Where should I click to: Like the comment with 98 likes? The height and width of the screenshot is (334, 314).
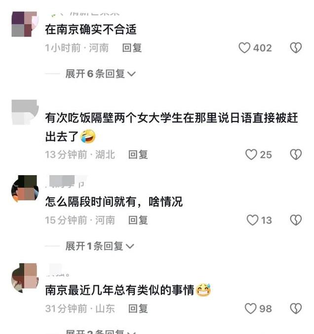pyautogui.click(x=250, y=308)
